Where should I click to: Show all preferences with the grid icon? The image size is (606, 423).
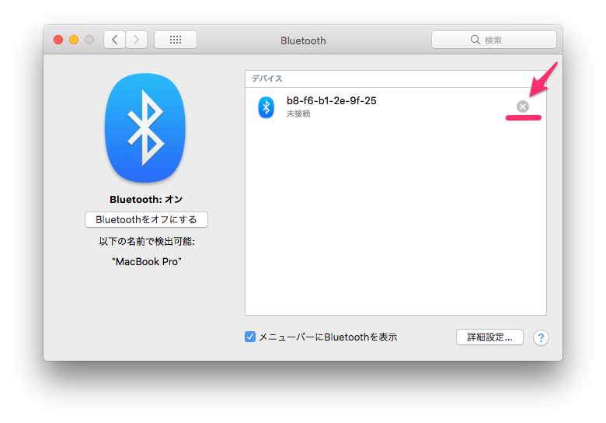click(175, 40)
